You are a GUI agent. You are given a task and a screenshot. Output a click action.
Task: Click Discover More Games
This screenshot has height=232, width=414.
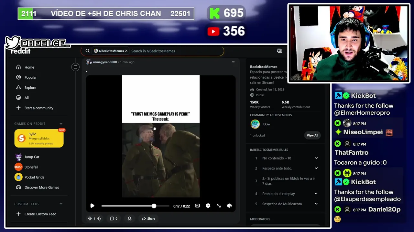click(41, 187)
